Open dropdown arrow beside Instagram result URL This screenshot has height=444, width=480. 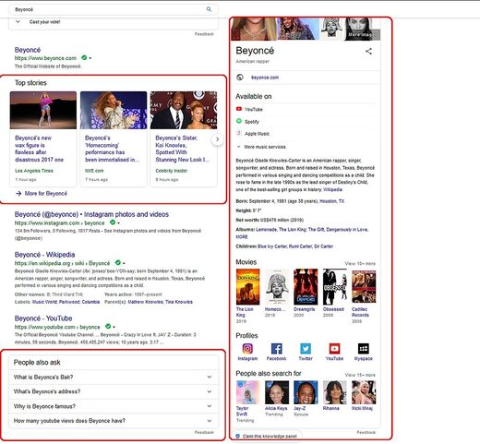click(x=118, y=223)
